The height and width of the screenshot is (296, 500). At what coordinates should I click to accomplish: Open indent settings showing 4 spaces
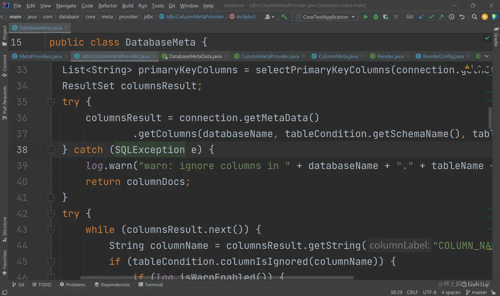pyautogui.click(x=451, y=292)
